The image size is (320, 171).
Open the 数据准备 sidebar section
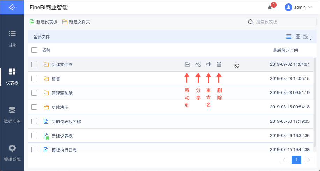[x=12, y=115]
